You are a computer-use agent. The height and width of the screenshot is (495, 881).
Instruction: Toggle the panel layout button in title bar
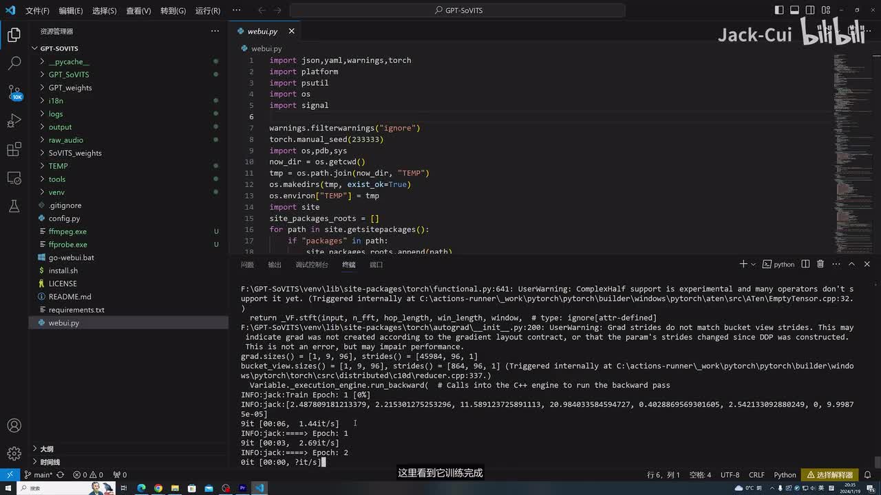click(x=794, y=10)
